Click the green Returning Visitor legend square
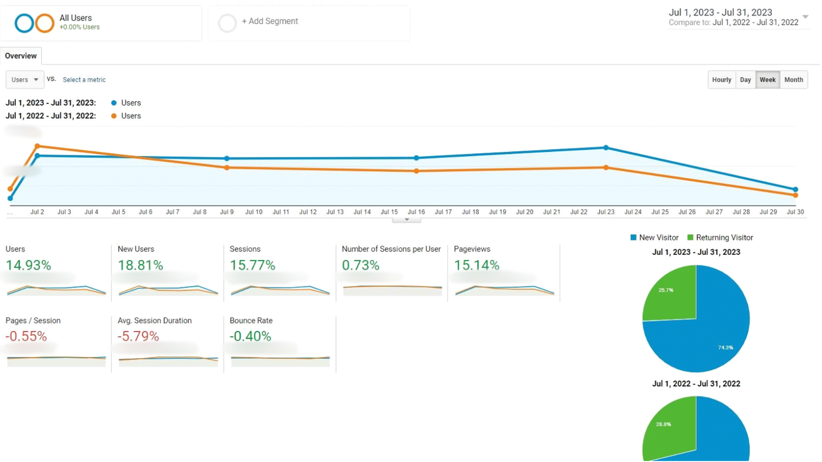This screenshot has width=822, height=462. 690,237
